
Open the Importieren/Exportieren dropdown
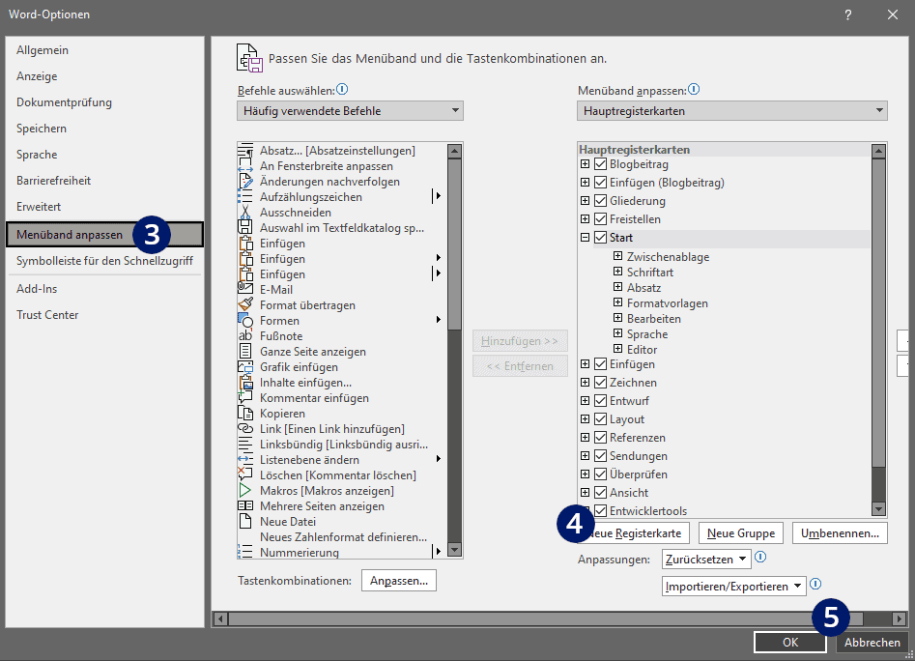pos(734,587)
